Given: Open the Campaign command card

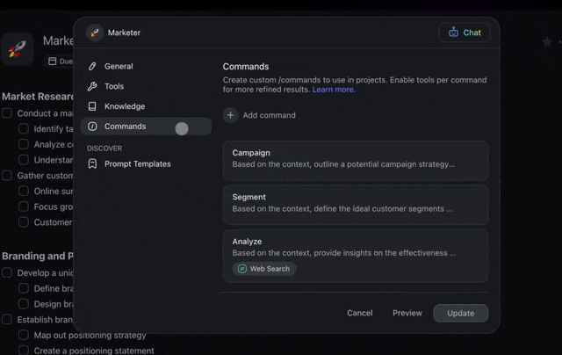Looking at the screenshot, I should click(355, 159).
